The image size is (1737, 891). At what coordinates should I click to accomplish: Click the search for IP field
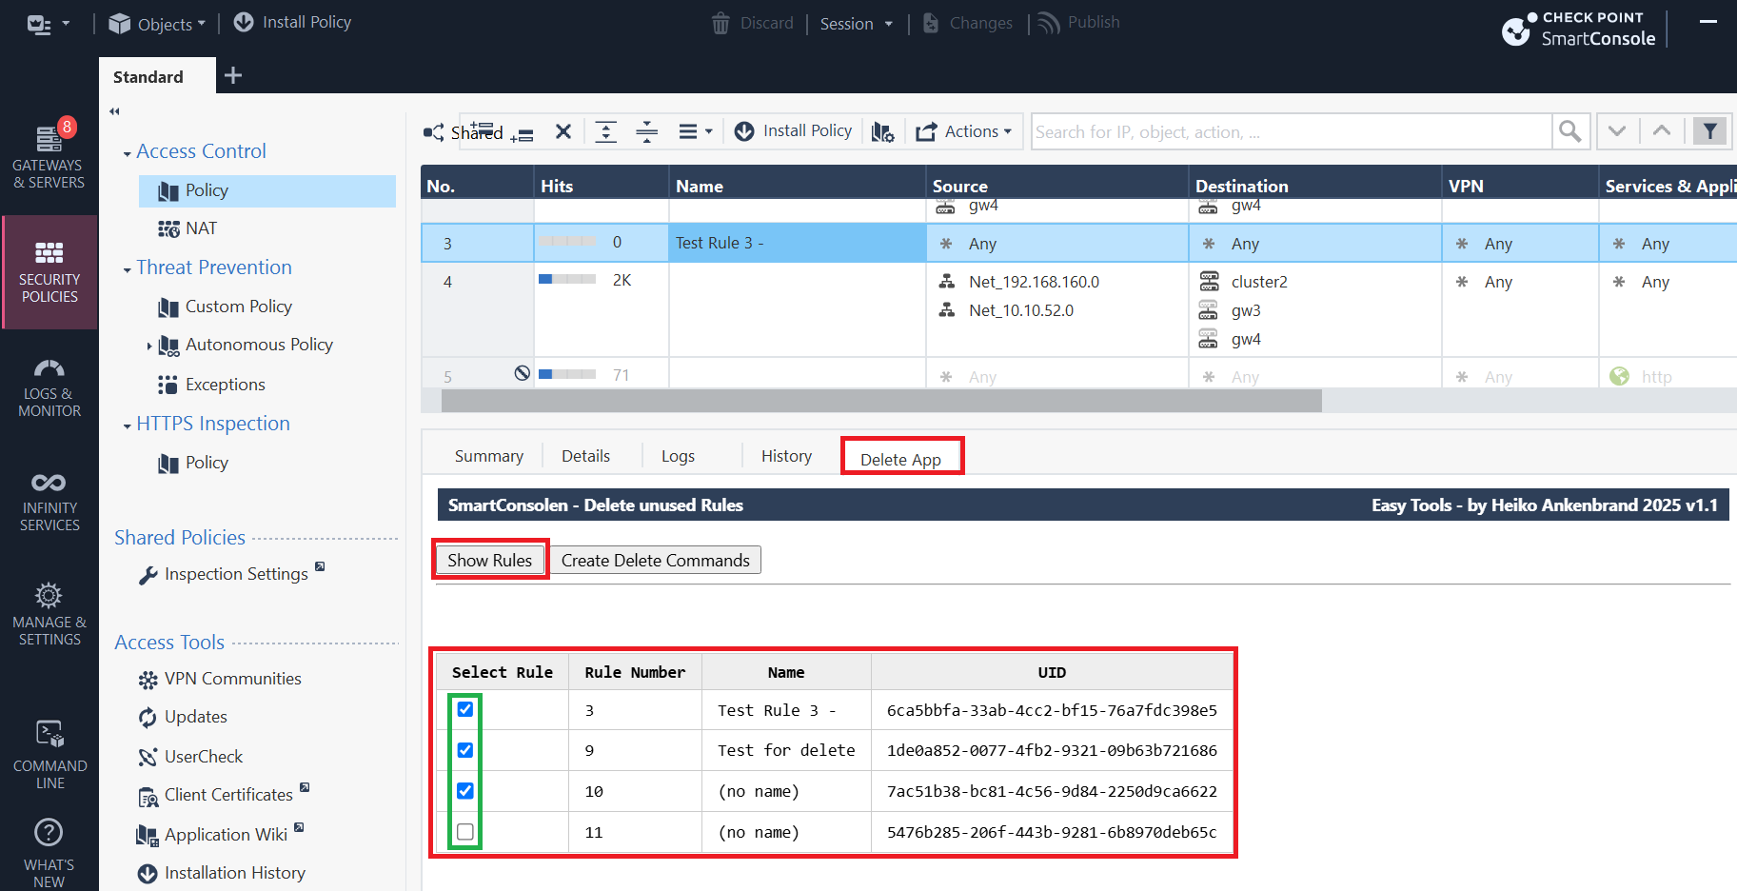[1292, 131]
